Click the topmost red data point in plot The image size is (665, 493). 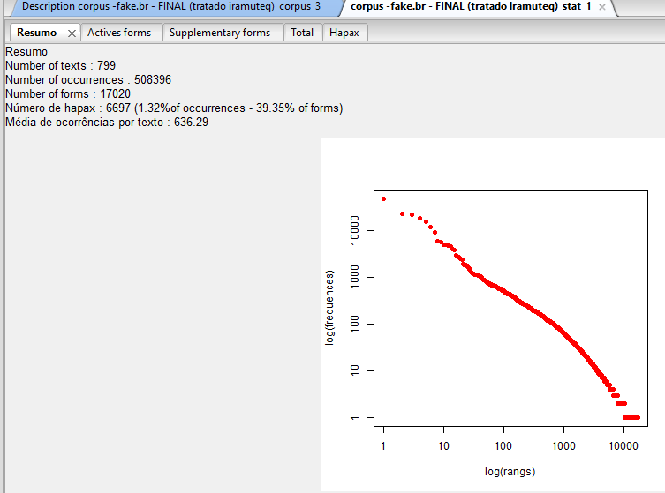tap(383, 198)
